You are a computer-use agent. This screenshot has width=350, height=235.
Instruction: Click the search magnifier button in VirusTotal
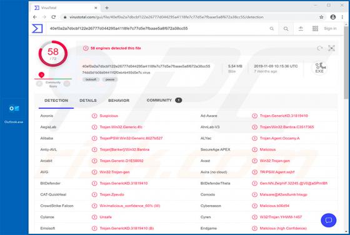tap(286, 29)
